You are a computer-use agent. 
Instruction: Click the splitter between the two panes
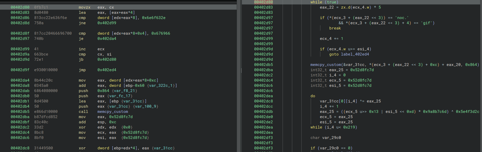241,70
